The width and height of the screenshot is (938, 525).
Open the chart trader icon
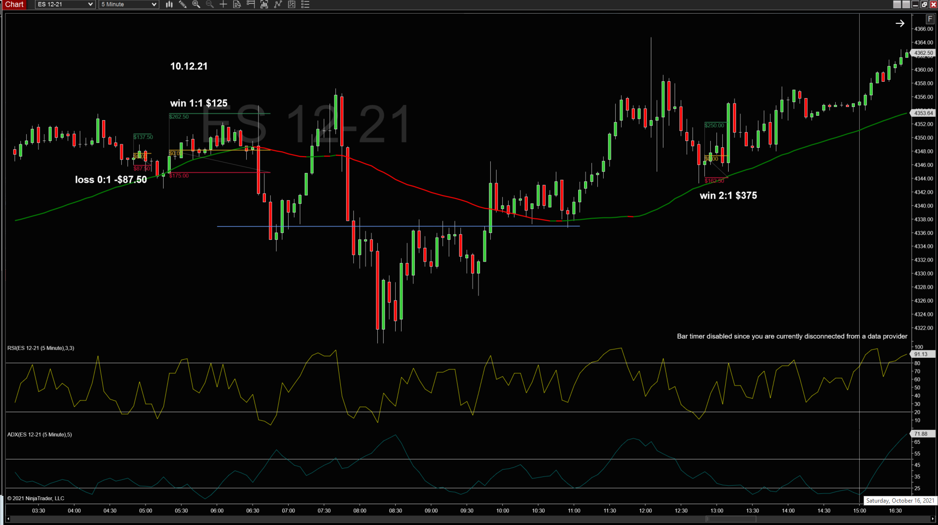pos(251,4)
